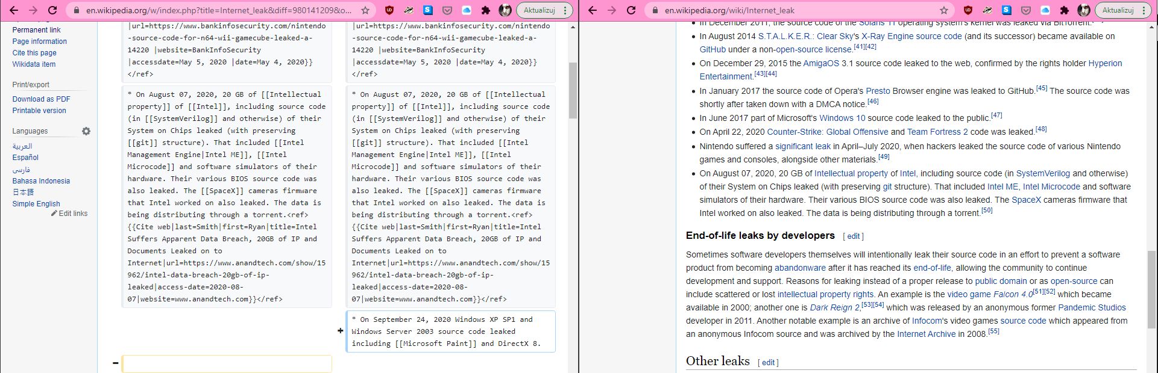Switch language to 日本語
Viewport: 1158px width, 373px height.
point(23,193)
